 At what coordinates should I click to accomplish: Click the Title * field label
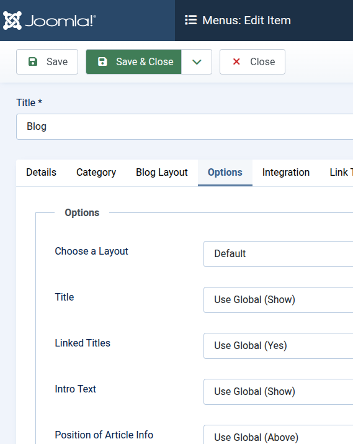pos(29,102)
